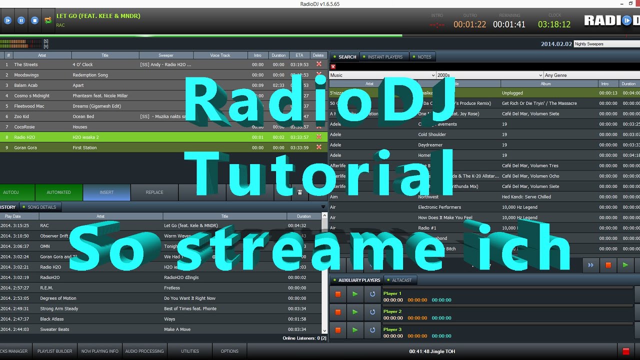Stop auxiliary Player 1

[338, 294]
